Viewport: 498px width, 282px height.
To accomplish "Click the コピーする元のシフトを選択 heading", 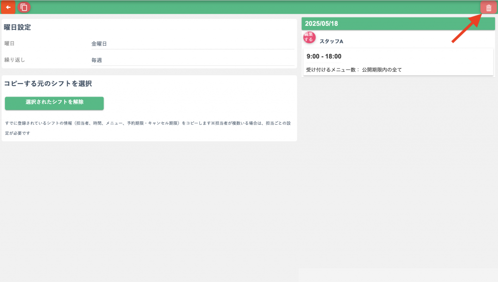I will click(x=48, y=83).
